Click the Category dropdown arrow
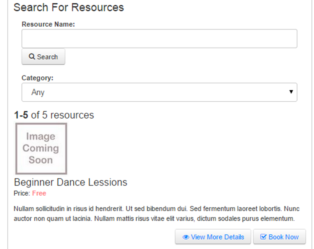Image resolution: width=314 pixels, height=249 pixels. (291, 92)
